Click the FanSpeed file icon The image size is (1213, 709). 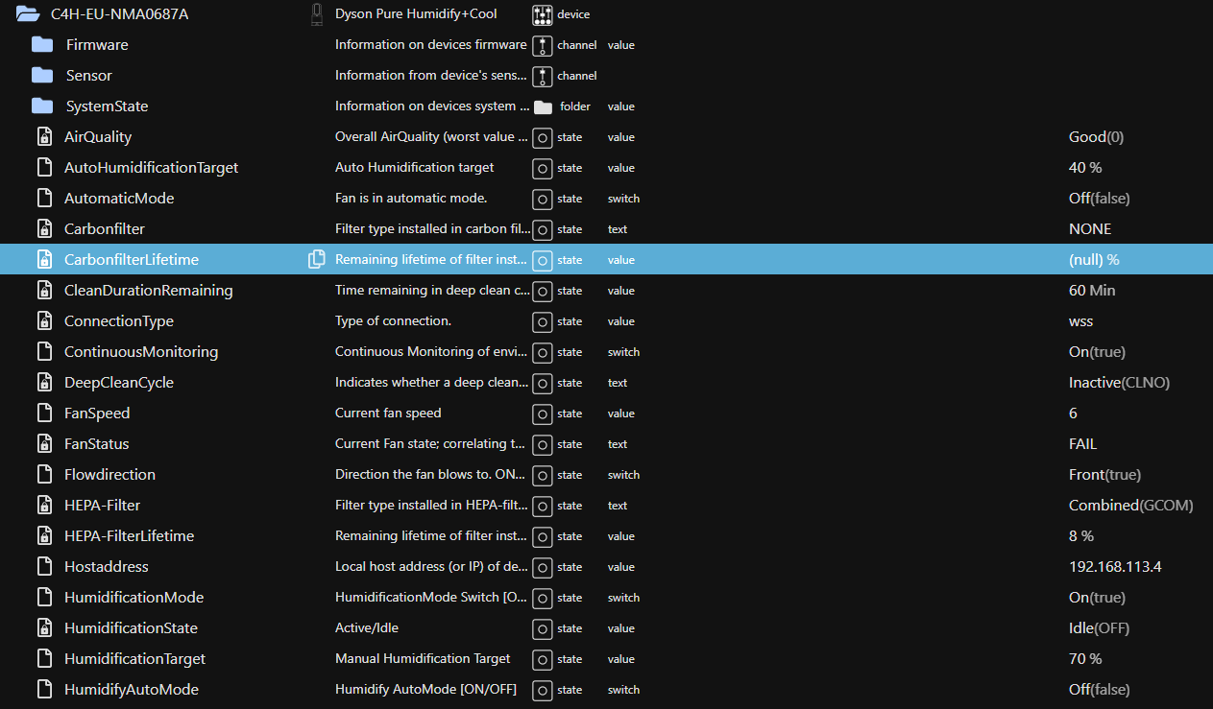(x=44, y=414)
